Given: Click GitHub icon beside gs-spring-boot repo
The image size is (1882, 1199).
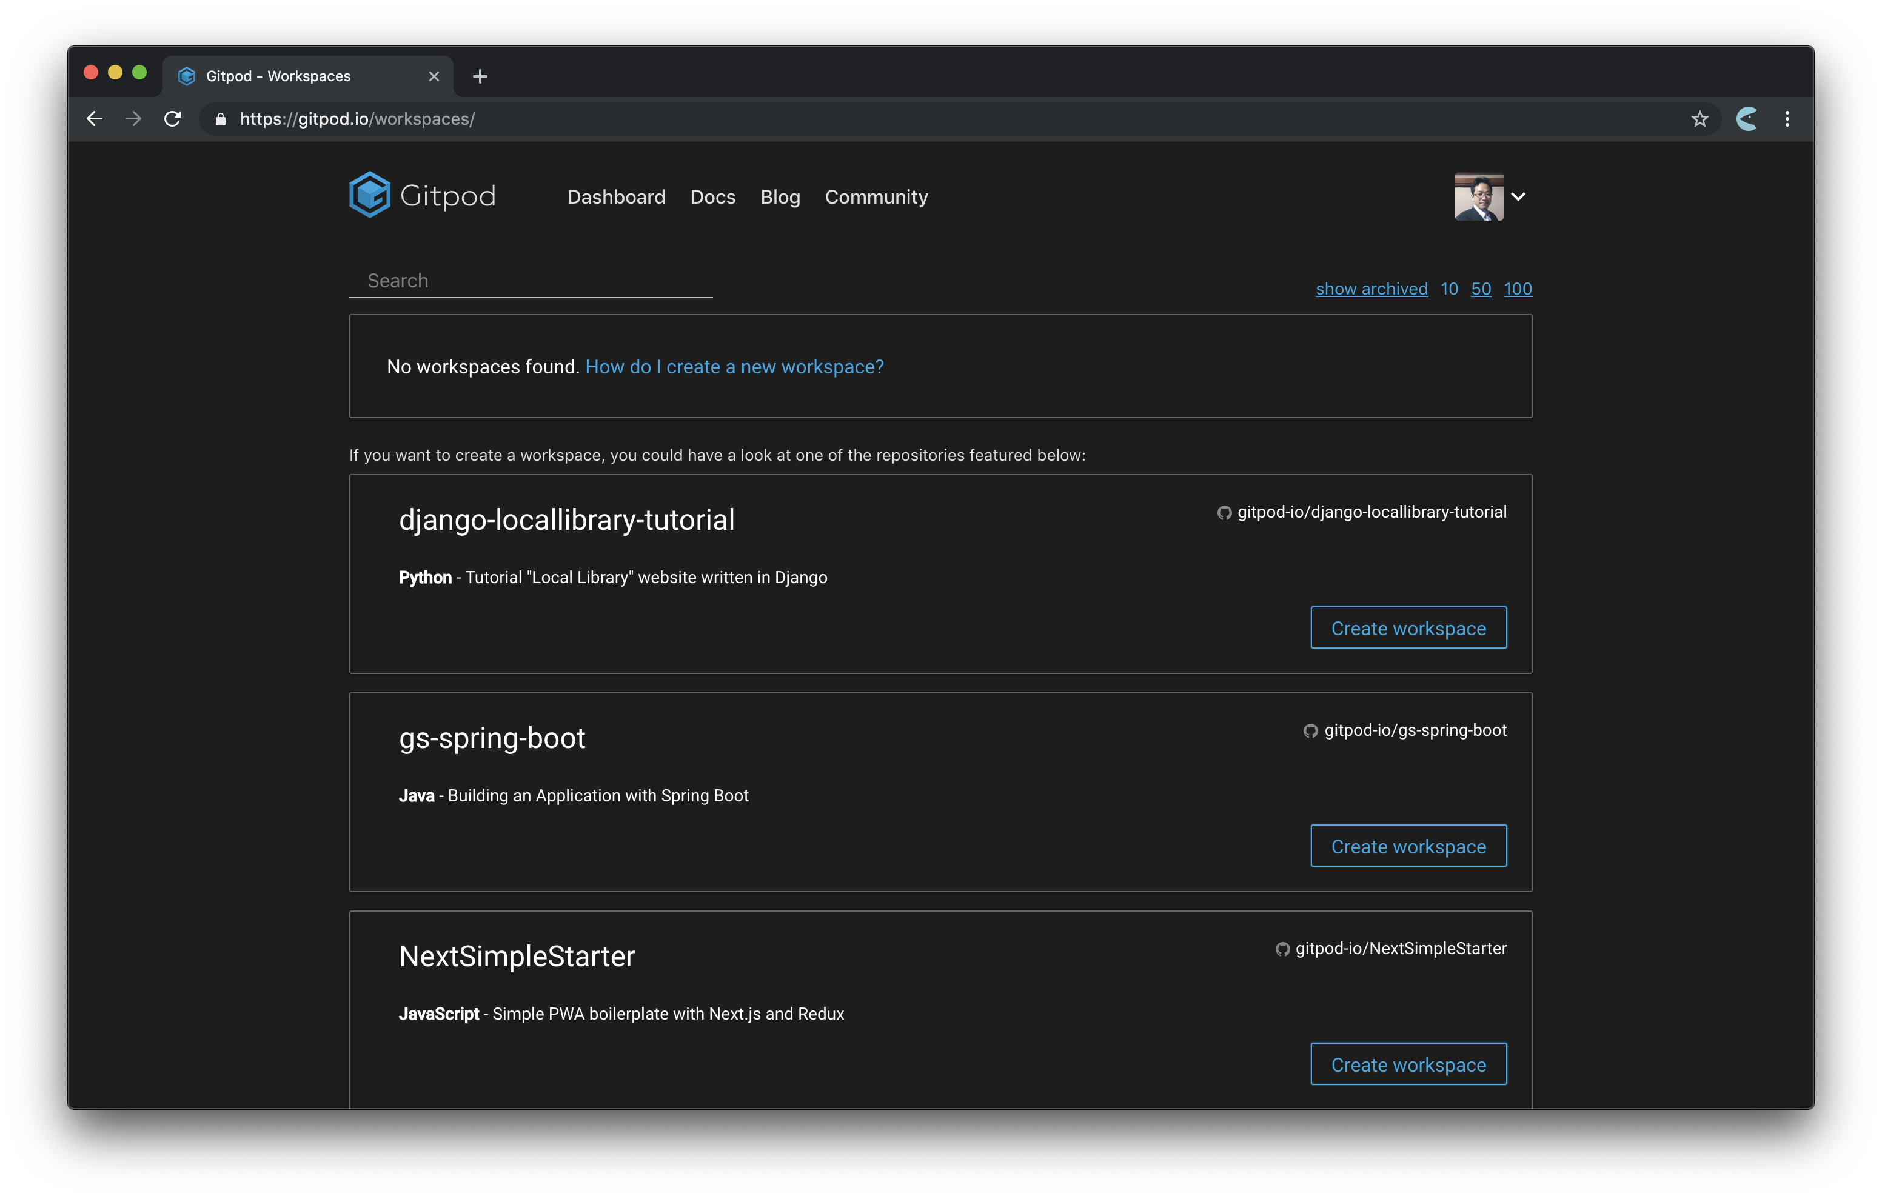Looking at the screenshot, I should (x=1311, y=731).
